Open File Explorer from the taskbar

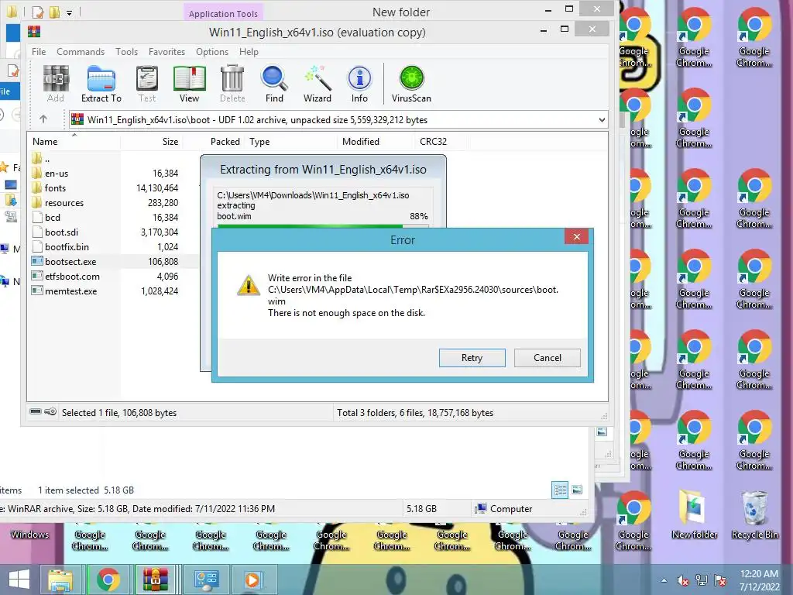click(60, 580)
